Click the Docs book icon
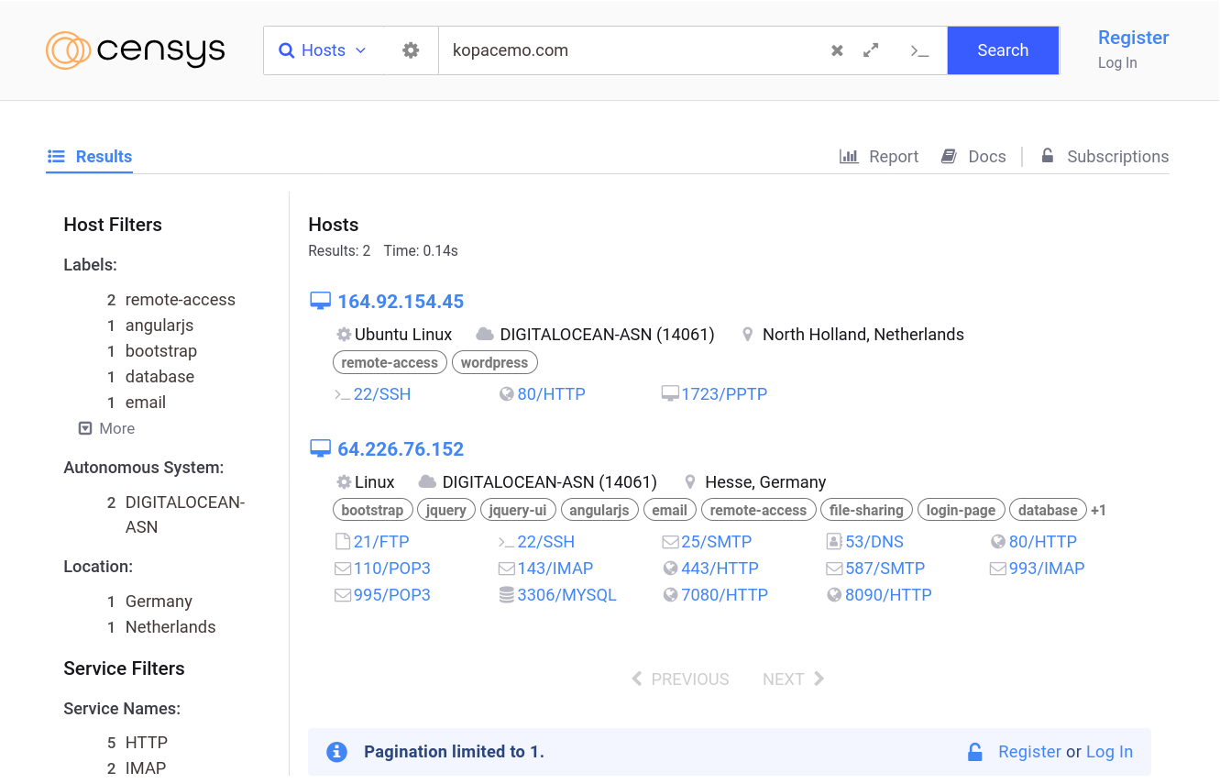Image resolution: width=1220 pixels, height=784 pixels. click(949, 156)
